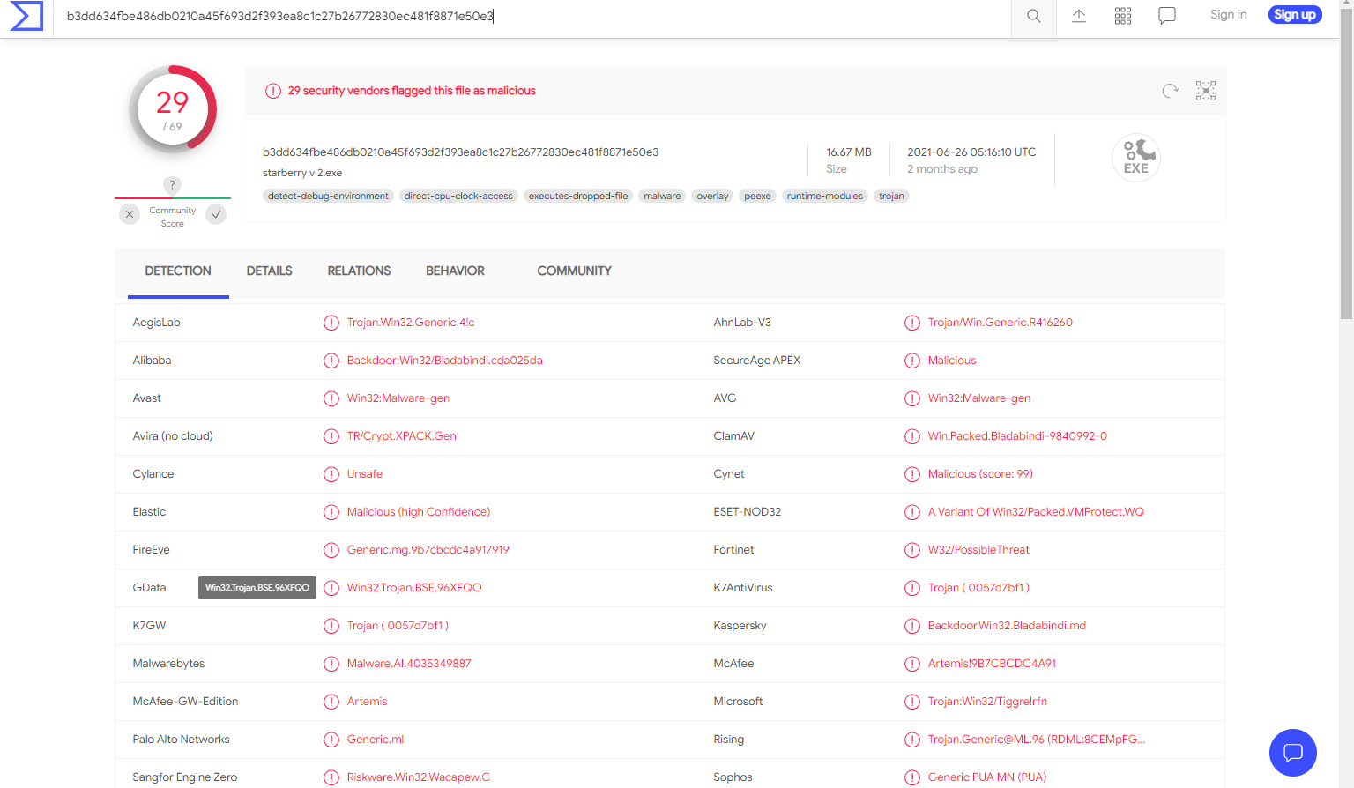1354x788 pixels.
Task: Click the Artemis!9B7CBCDC4A91 result
Action: (992, 664)
